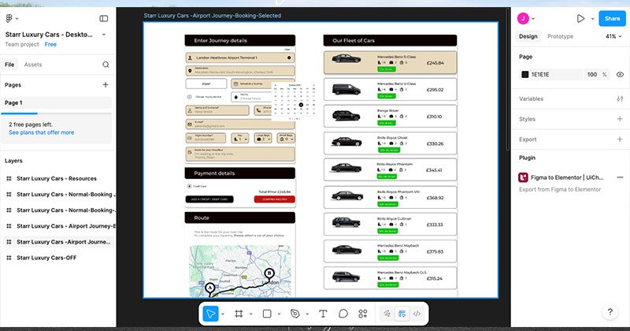Toggle the sidebar panel layout icon

point(104,18)
